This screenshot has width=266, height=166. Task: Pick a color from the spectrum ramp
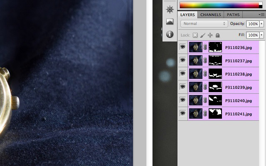pos(219,5)
